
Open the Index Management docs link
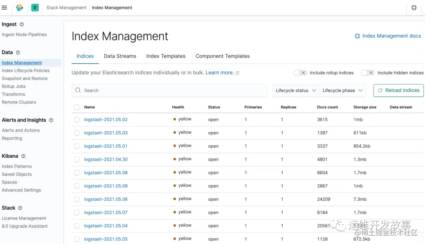(392, 36)
